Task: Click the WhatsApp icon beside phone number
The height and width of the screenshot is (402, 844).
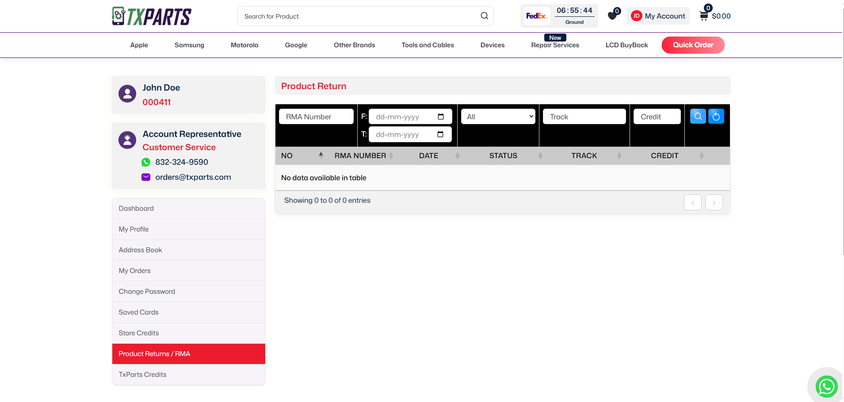Action: pos(146,162)
